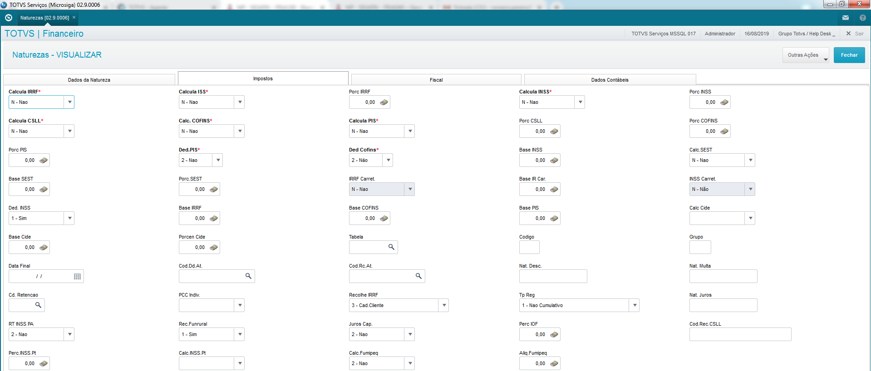Open calculator in Porc.SEST field
The height and width of the screenshot is (371, 871).
214,190
